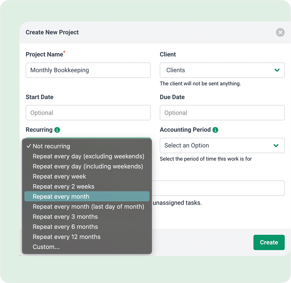This screenshot has width=291, height=283.
Task: Choose the Custom... recurrence option
Action: click(x=87, y=247)
